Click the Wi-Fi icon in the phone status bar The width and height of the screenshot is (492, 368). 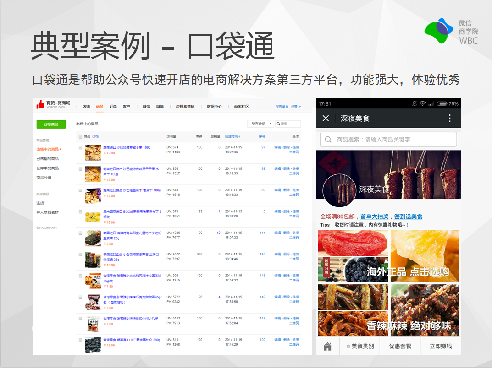tap(423, 103)
